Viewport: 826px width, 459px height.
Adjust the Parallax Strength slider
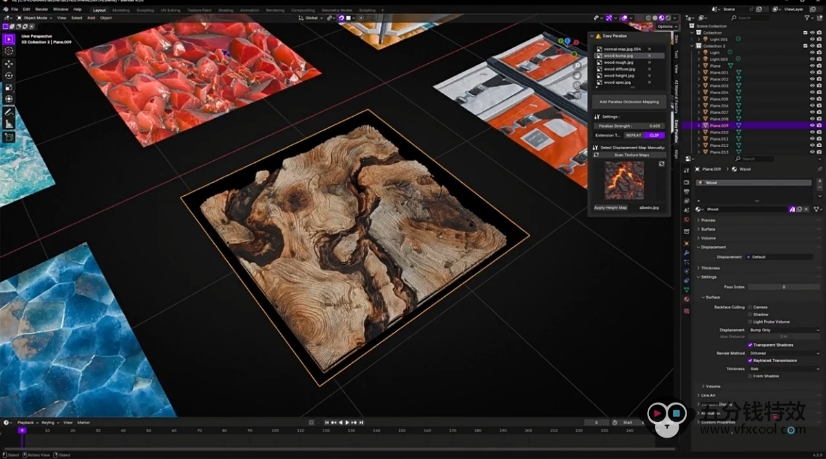629,126
